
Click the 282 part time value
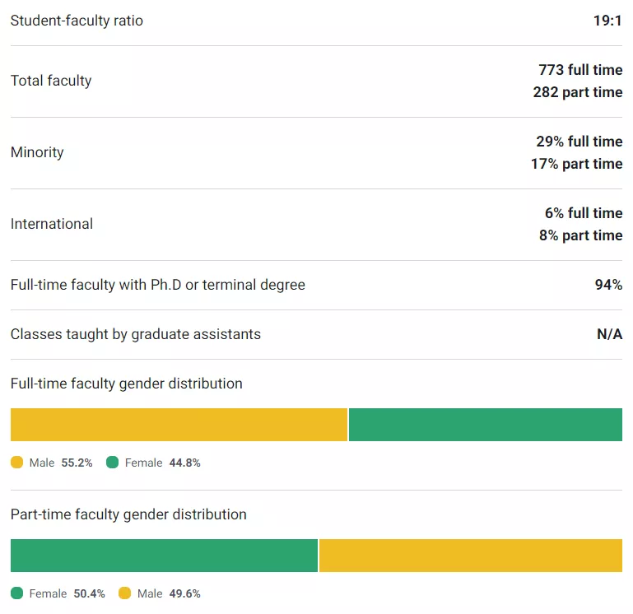pyautogui.click(x=578, y=92)
